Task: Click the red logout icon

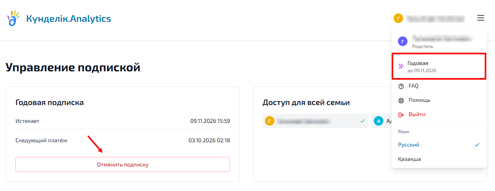Action: pyautogui.click(x=401, y=115)
